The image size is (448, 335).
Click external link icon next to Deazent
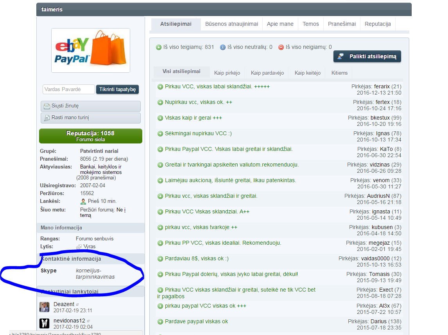(77, 305)
